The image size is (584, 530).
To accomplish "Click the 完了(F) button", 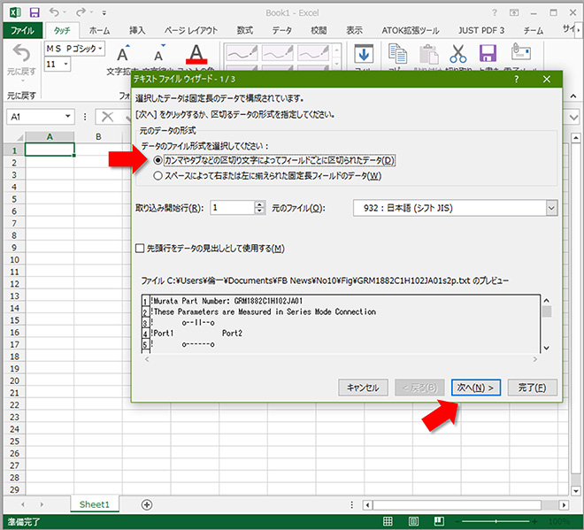I will click(x=532, y=388).
